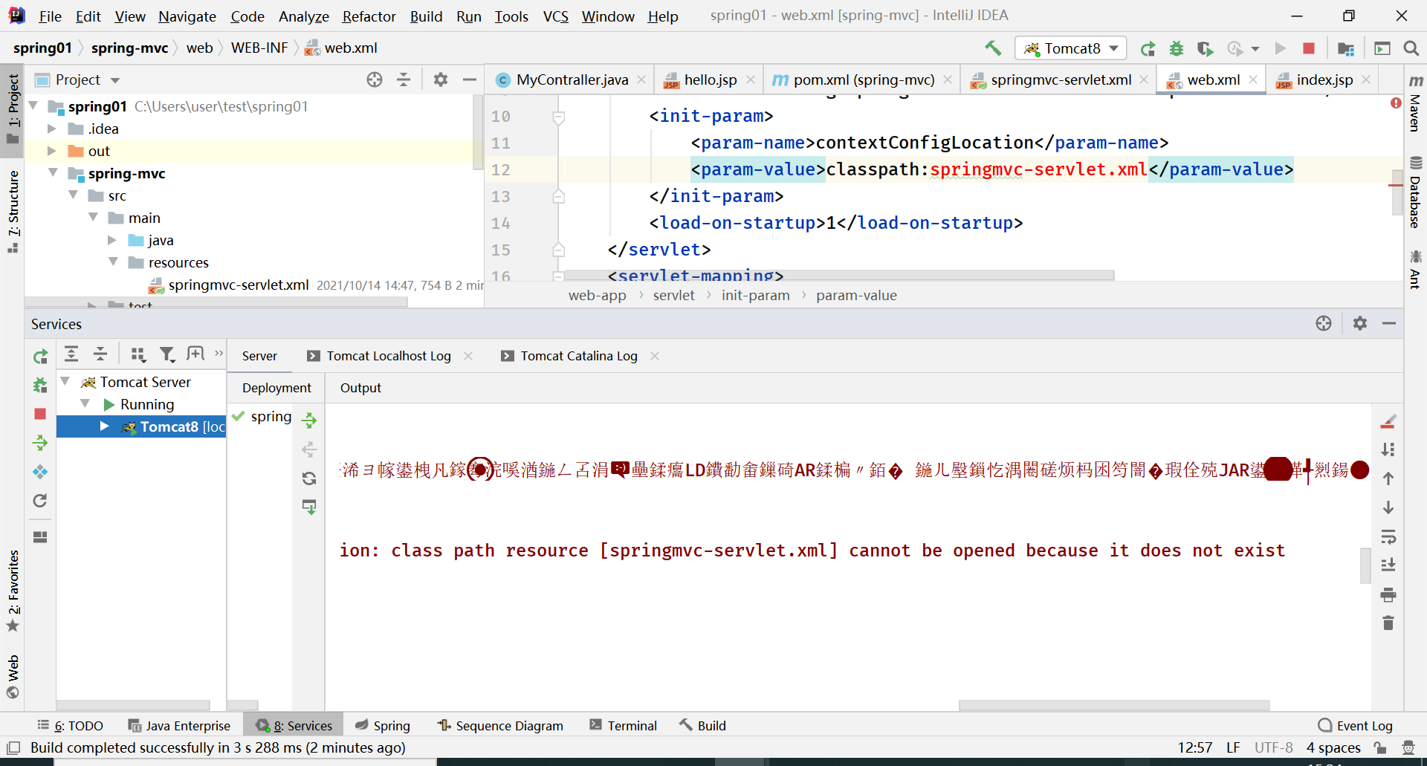The width and height of the screenshot is (1427, 766).
Task: Toggle the Web side tool window
Action: [x=13, y=676]
